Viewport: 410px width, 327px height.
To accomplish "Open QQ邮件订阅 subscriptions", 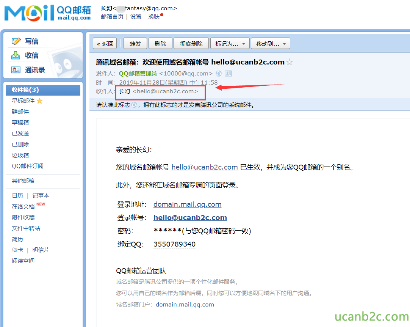I will tap(27, 166).
